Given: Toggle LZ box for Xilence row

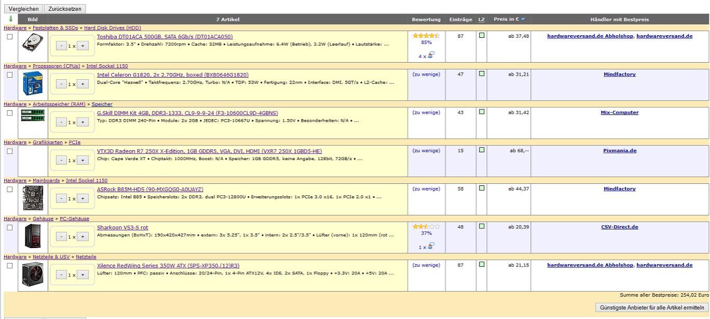Looking at the screenshot, I should tap(482, 264).
